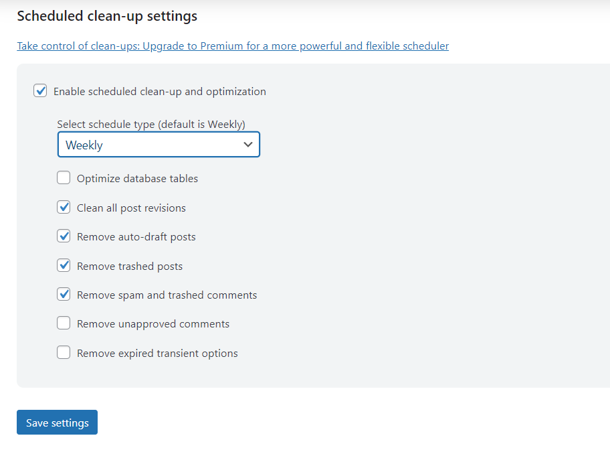This screenshot has height=450, width=610.
Task: Click the "Optimize database tables" label text
Action: [x=137, y=178]
